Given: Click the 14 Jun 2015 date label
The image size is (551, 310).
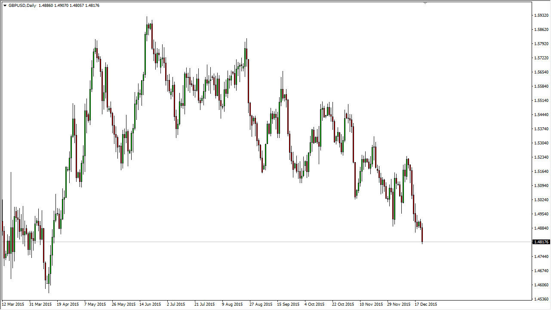Looking at the screenshot, I should [149, 304].
